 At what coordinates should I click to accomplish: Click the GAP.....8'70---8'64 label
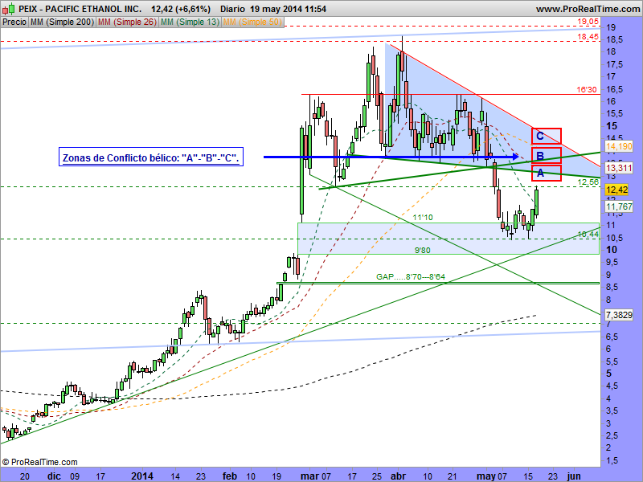411,276
